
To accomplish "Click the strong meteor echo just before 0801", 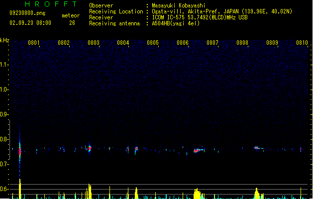I will pos(20,151).
